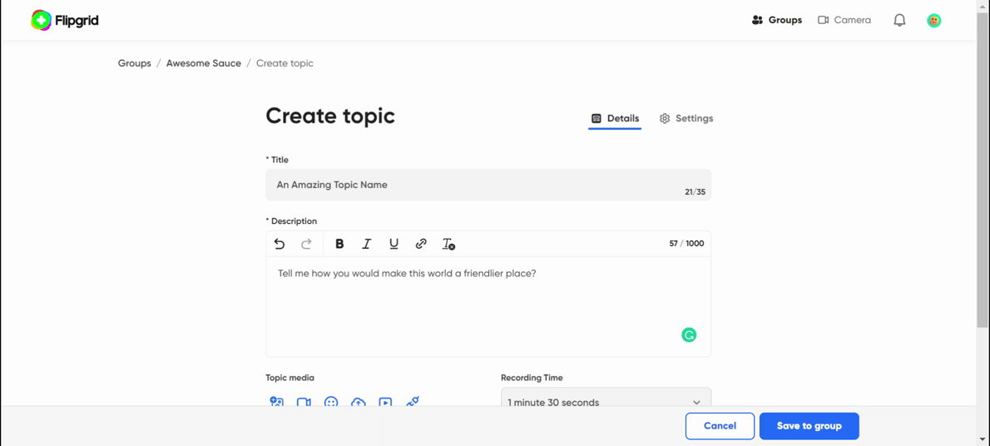This screenshot has height=446, width=990.
Task: Insert a hyperlink in description
Action: point(421,244)
